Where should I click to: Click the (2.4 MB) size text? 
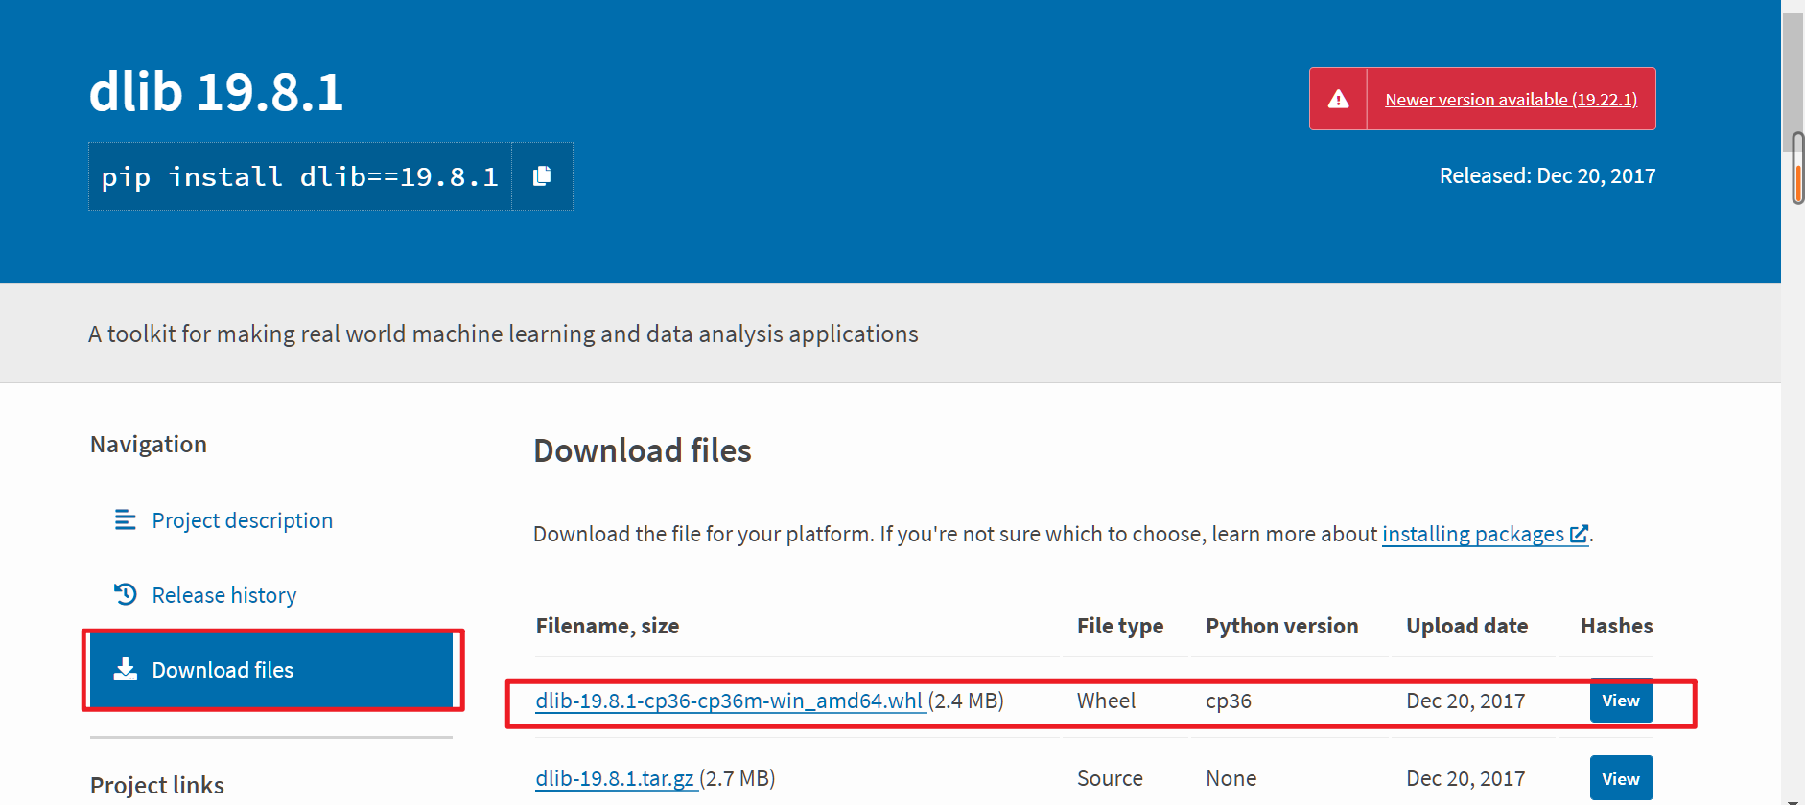pos(966,701)
